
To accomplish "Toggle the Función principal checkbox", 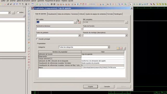I will (x=37, y=39).
